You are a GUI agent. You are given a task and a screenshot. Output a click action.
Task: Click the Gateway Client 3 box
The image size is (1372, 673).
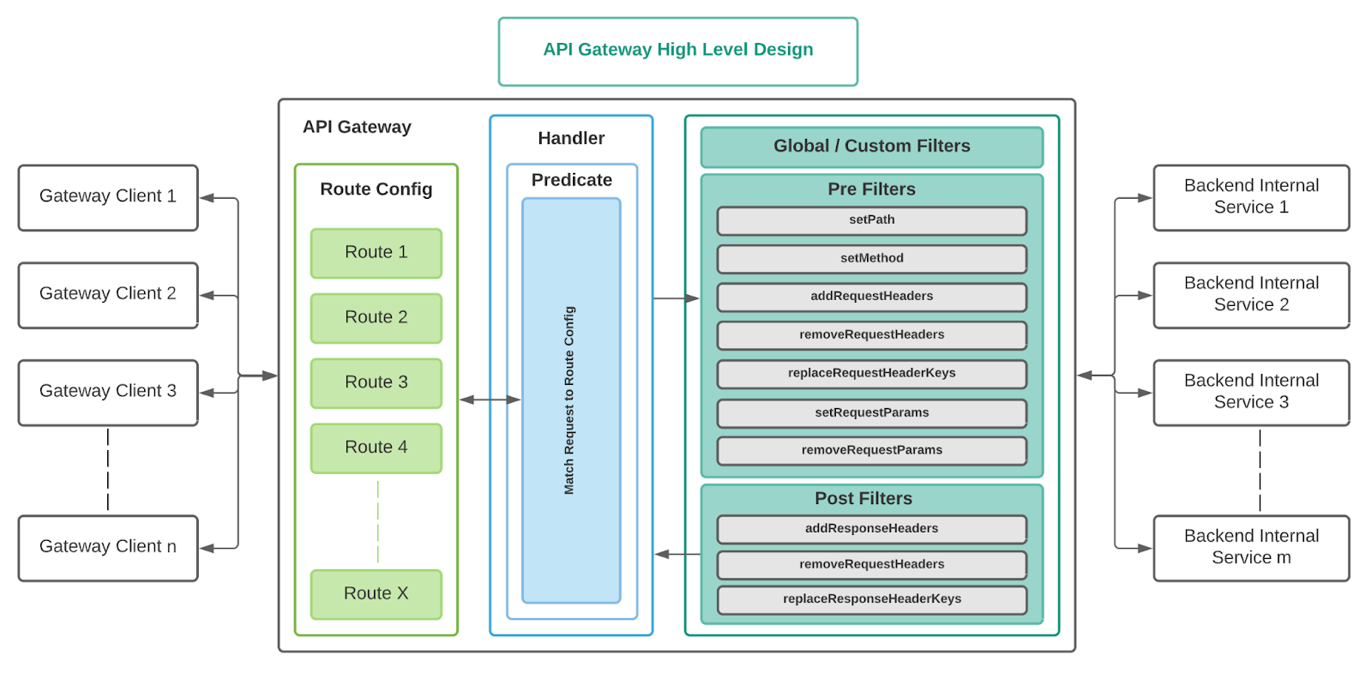click(108, 393)
